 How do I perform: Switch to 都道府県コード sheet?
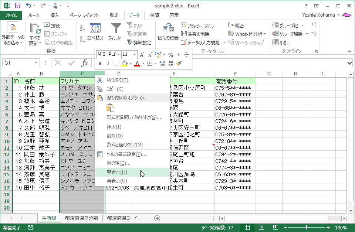[x=122, y=218]
